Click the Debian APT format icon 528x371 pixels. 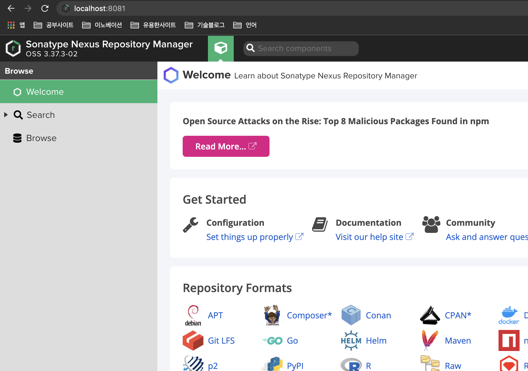coord(193,315)
